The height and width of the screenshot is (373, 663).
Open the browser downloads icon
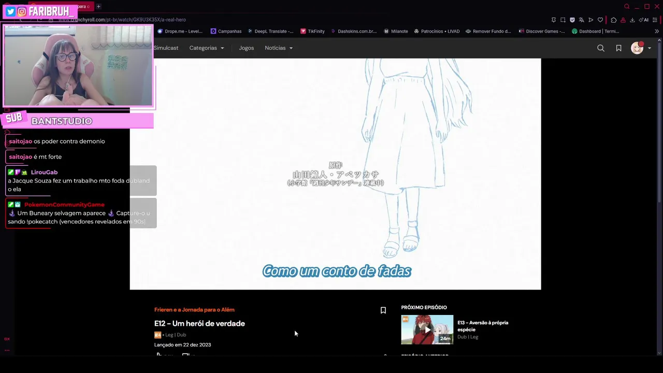click(x=632, y=20)
